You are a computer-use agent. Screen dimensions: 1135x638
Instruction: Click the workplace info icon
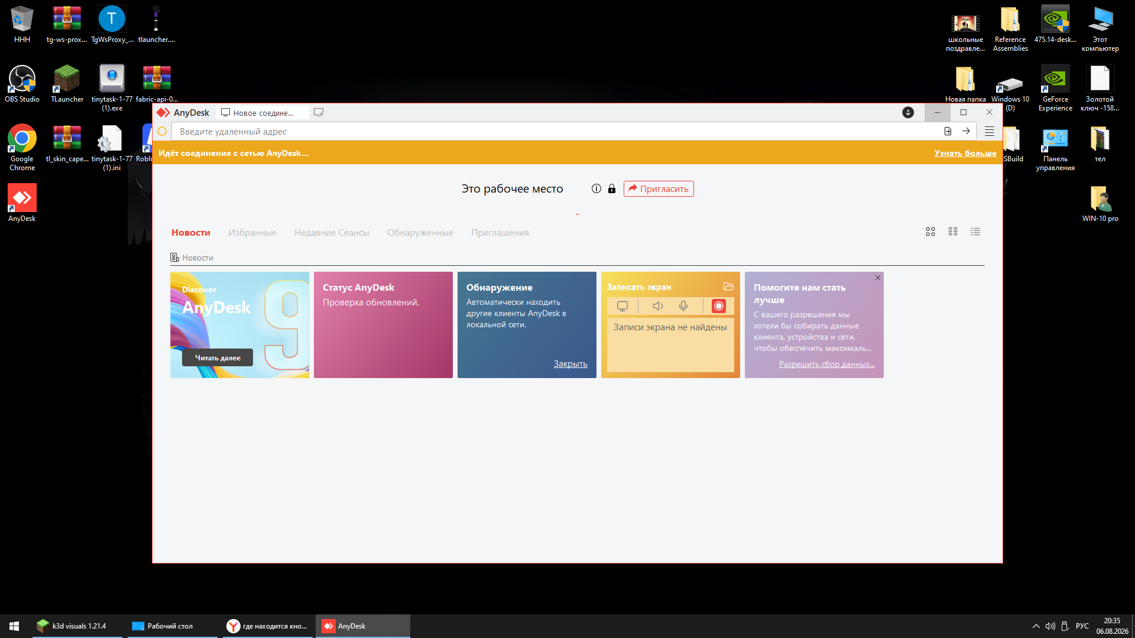pyautogui.click(x=596, y=188)
